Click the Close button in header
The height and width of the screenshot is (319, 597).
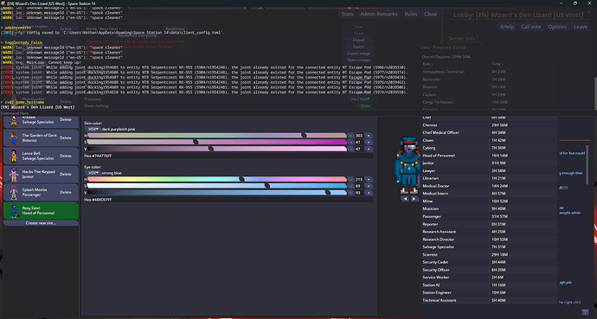(x=431, y=14)
